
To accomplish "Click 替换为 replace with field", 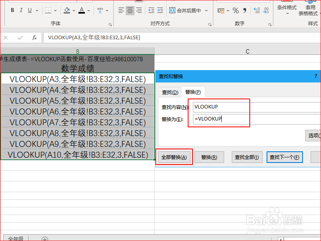I will point(257,119).
